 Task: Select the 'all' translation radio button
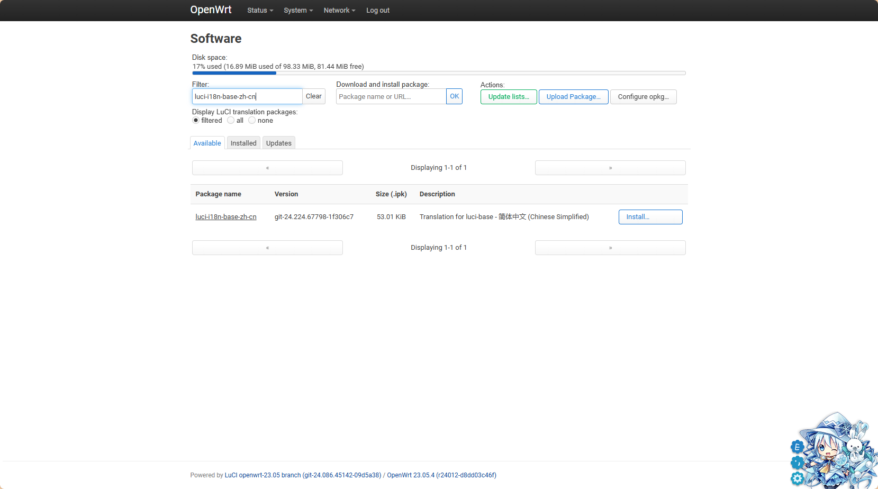(x=231, y=121)
